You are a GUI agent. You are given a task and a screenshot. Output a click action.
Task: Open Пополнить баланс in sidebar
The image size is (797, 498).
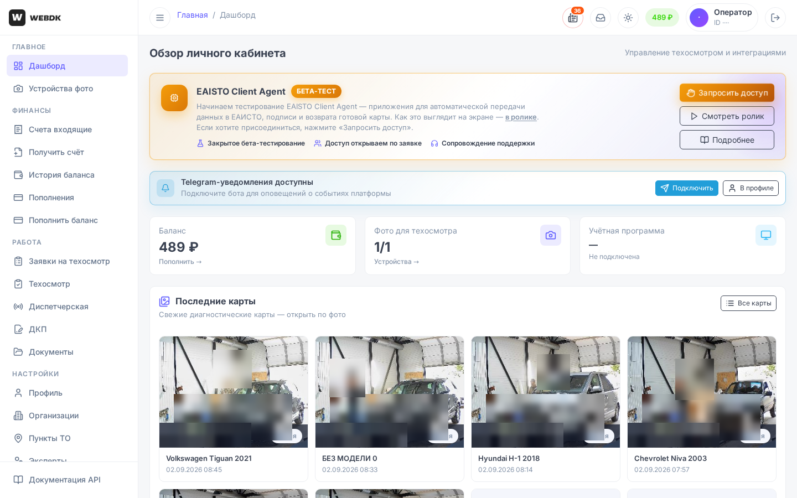67,220
